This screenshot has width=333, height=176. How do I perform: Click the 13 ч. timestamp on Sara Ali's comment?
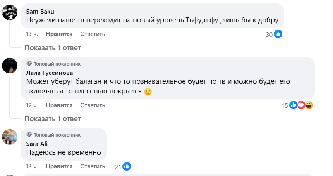pyautogui.click(x=32, y=166)
